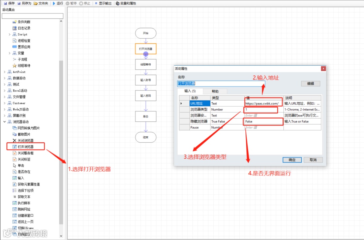
Task: Expand the 变量 tree node
Action: click(x=9, y=53)
